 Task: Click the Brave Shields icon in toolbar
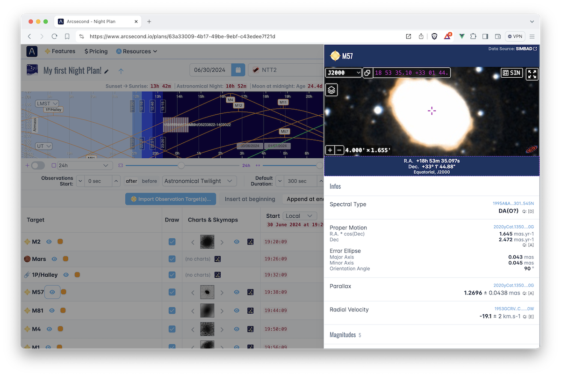[x=434, y=36]
